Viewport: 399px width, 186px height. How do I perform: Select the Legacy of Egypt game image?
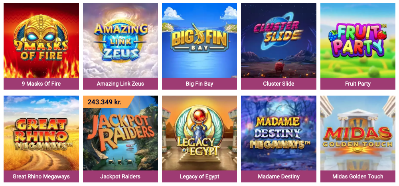click(199, 133)
